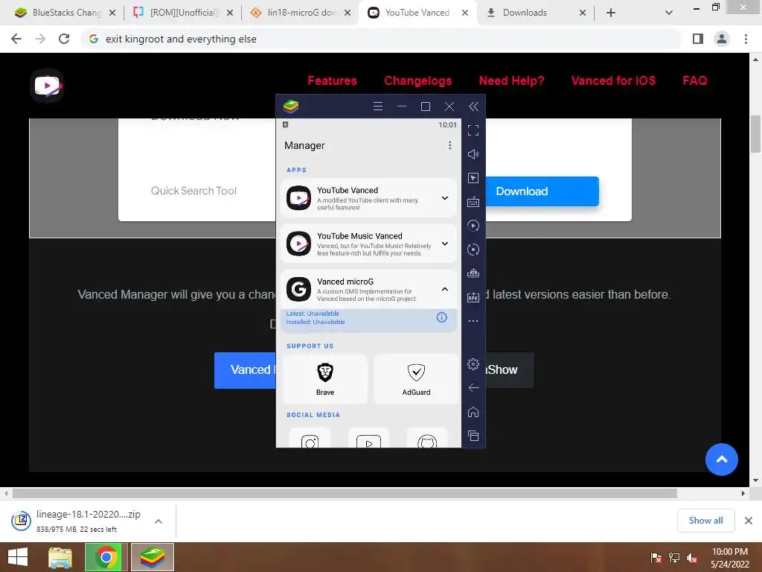
Task: Click the cursor lock icon in BlueStacks sidebar
Action: pos(473,178)
